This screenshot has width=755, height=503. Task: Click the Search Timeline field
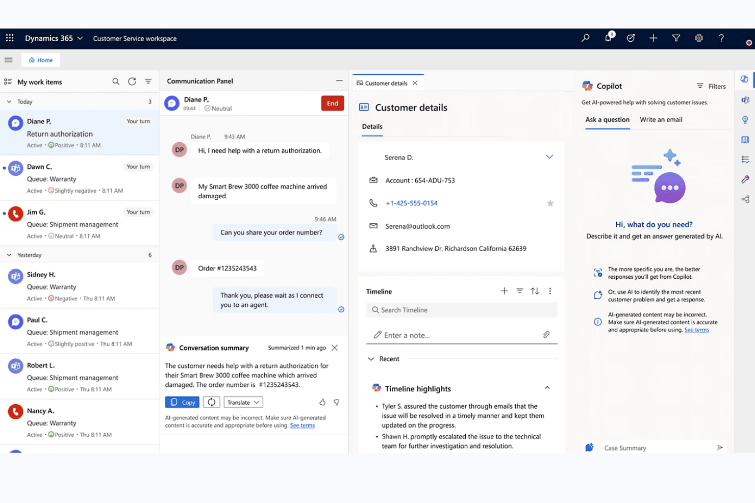[462, 310]
